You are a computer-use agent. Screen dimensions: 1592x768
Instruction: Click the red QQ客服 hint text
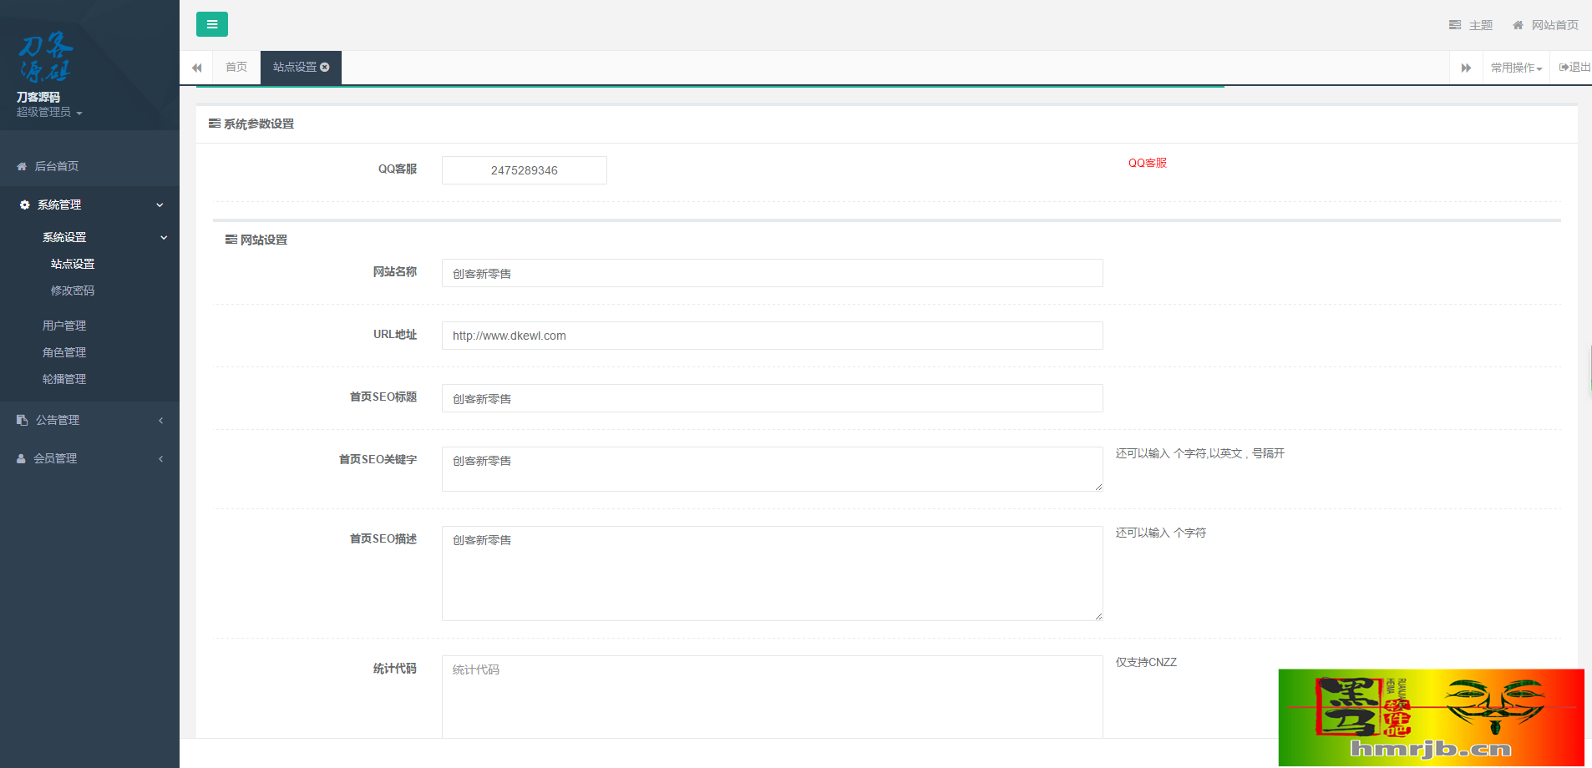1148,163
